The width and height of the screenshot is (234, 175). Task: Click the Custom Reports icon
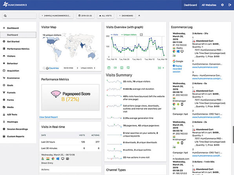click(4, 136)
